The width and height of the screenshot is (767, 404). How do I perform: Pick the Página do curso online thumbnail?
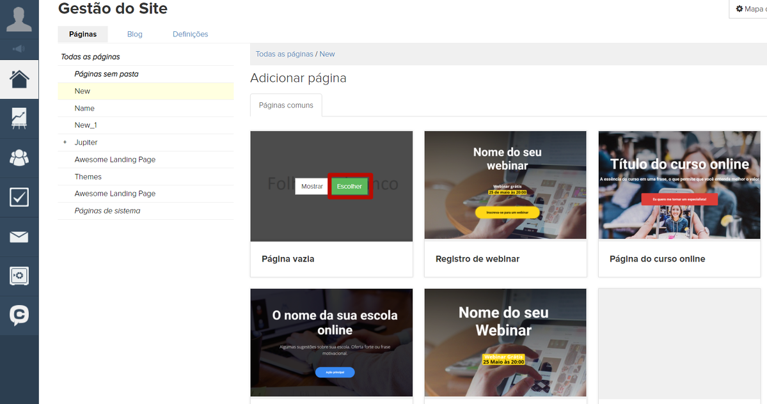pyautogui.click(x=679, y=185)
